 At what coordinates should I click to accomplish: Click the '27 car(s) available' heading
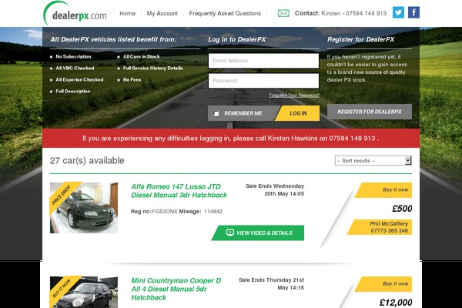point(87,161)
